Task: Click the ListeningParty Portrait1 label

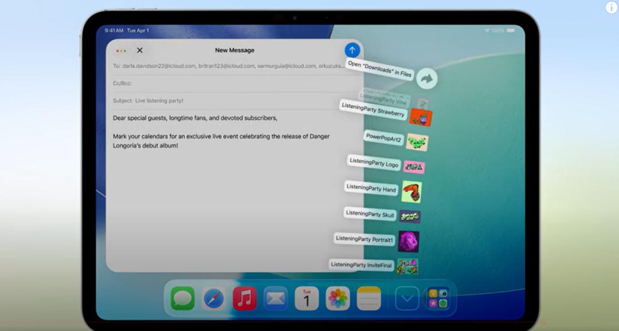Action: [364, 239]
